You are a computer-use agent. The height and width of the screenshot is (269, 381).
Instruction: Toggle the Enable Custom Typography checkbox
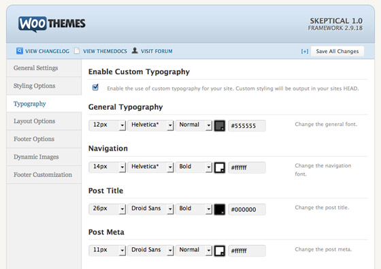95,87
